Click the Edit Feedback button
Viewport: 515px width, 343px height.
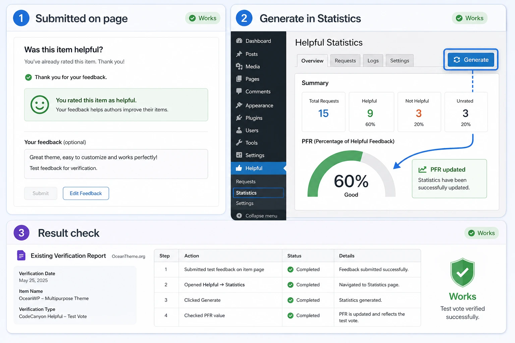tap(86, 193)
